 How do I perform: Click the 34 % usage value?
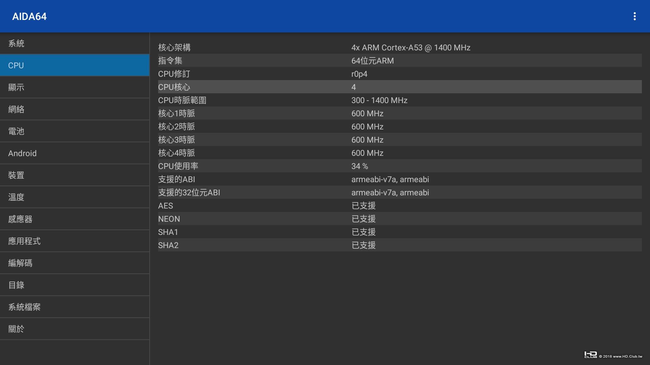tap(360, 166)
